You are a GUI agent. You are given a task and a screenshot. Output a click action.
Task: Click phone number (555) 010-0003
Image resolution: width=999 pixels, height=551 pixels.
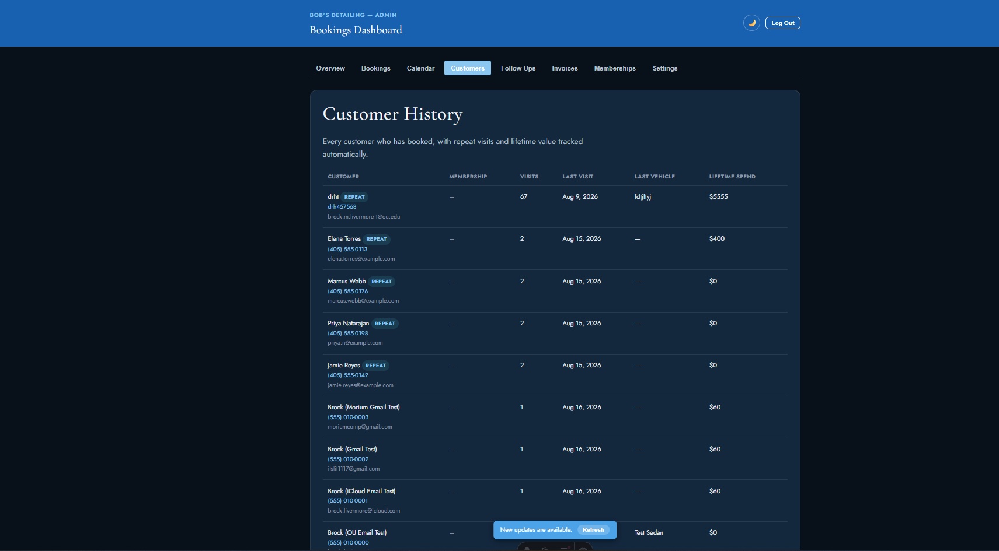[348, 417]
